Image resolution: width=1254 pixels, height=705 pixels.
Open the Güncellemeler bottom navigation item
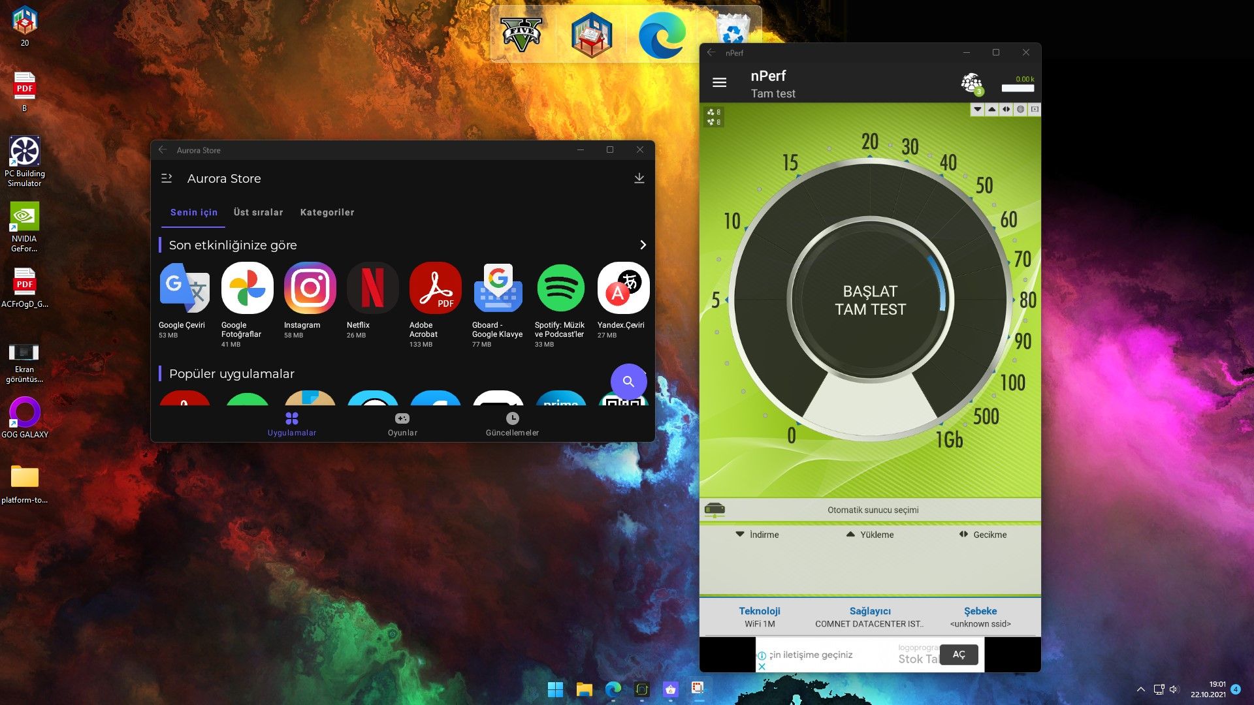click(x=512, y=424)
